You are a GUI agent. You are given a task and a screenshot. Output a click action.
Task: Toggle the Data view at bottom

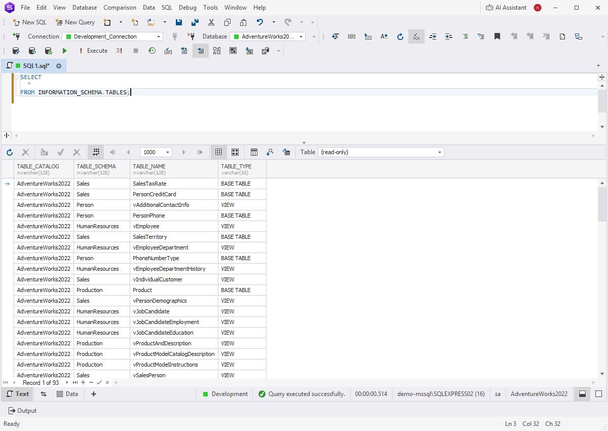click(x=67, y=394)
